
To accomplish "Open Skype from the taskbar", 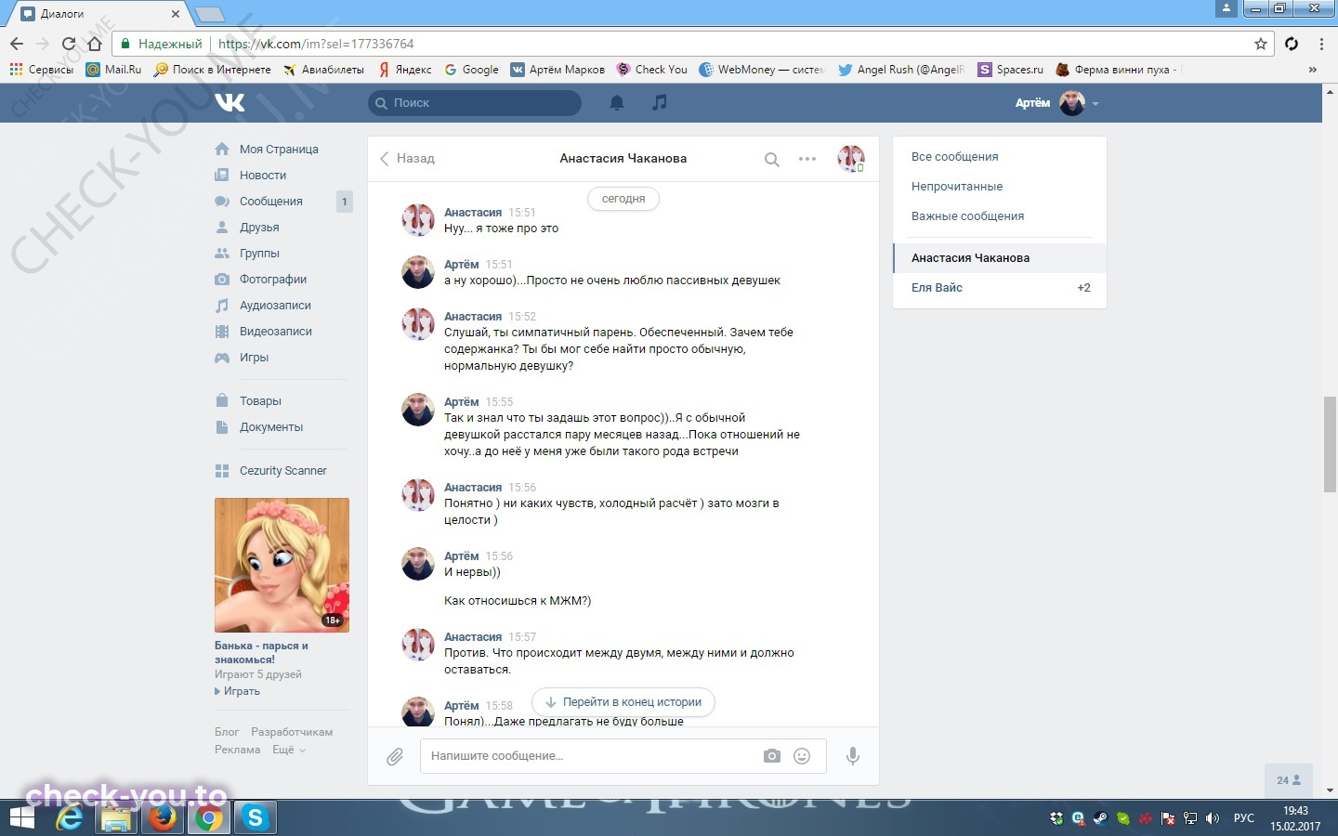I will [256, 817].
